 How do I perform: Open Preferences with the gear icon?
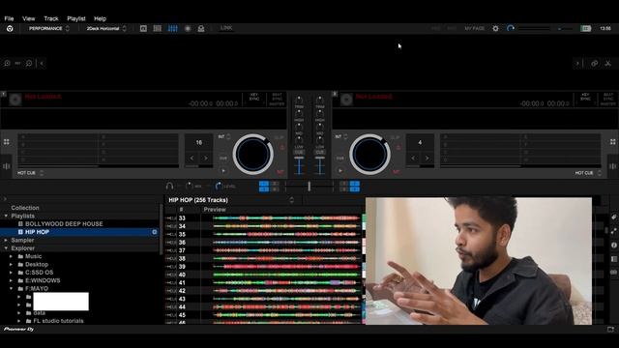pos(495,28)
